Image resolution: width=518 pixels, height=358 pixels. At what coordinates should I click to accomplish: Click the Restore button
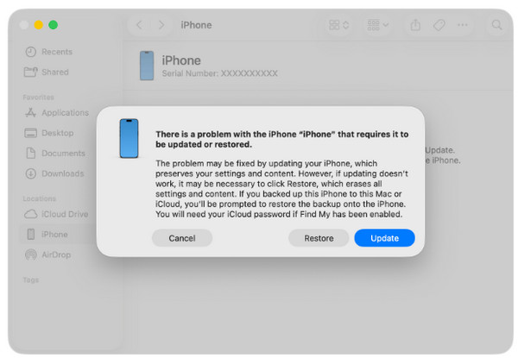click(x=319, y=238)
